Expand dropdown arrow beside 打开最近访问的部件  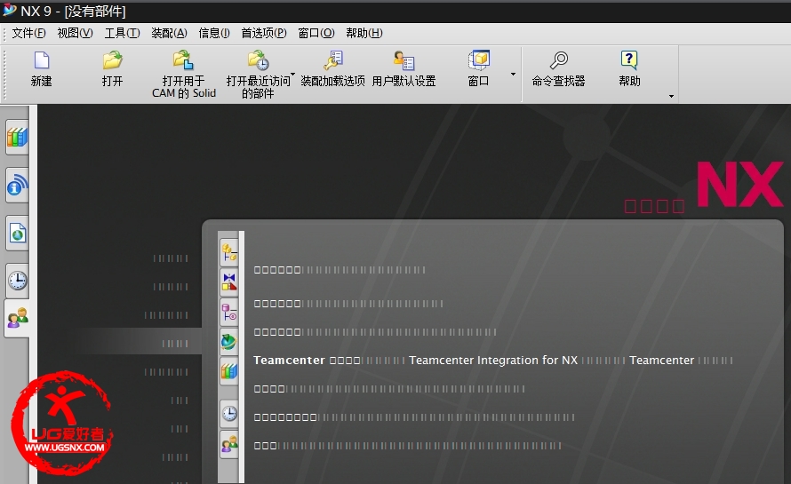(x=292, y=74)
